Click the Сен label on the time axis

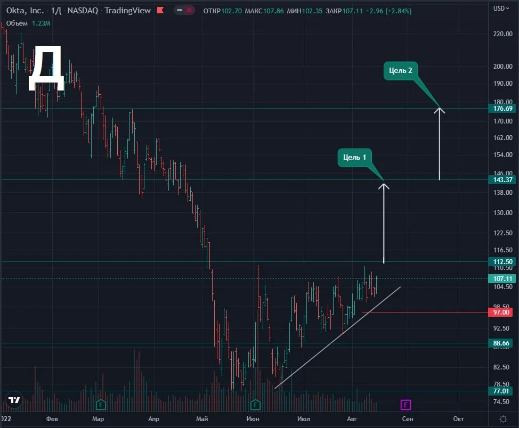408,419
